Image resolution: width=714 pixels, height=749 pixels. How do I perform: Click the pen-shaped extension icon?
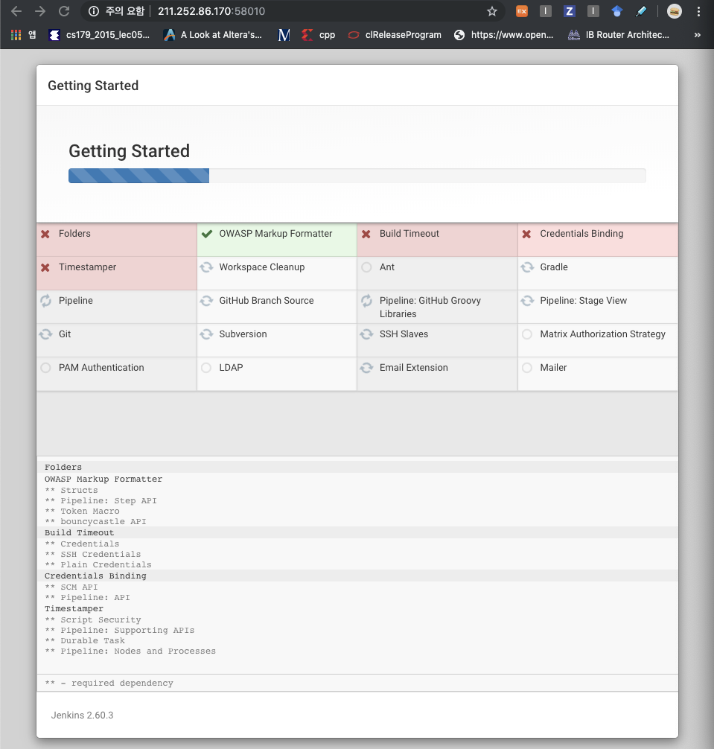641,11
